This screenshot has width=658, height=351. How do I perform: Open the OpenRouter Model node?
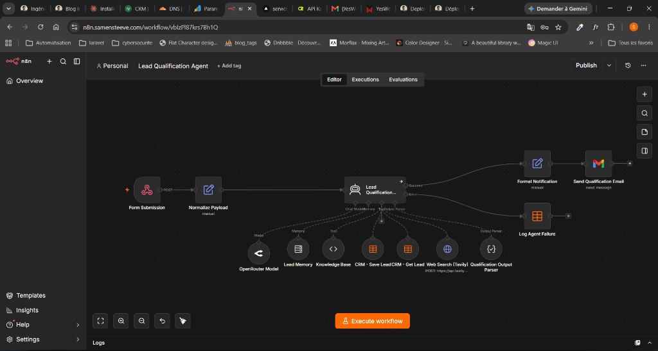point(258,253)
